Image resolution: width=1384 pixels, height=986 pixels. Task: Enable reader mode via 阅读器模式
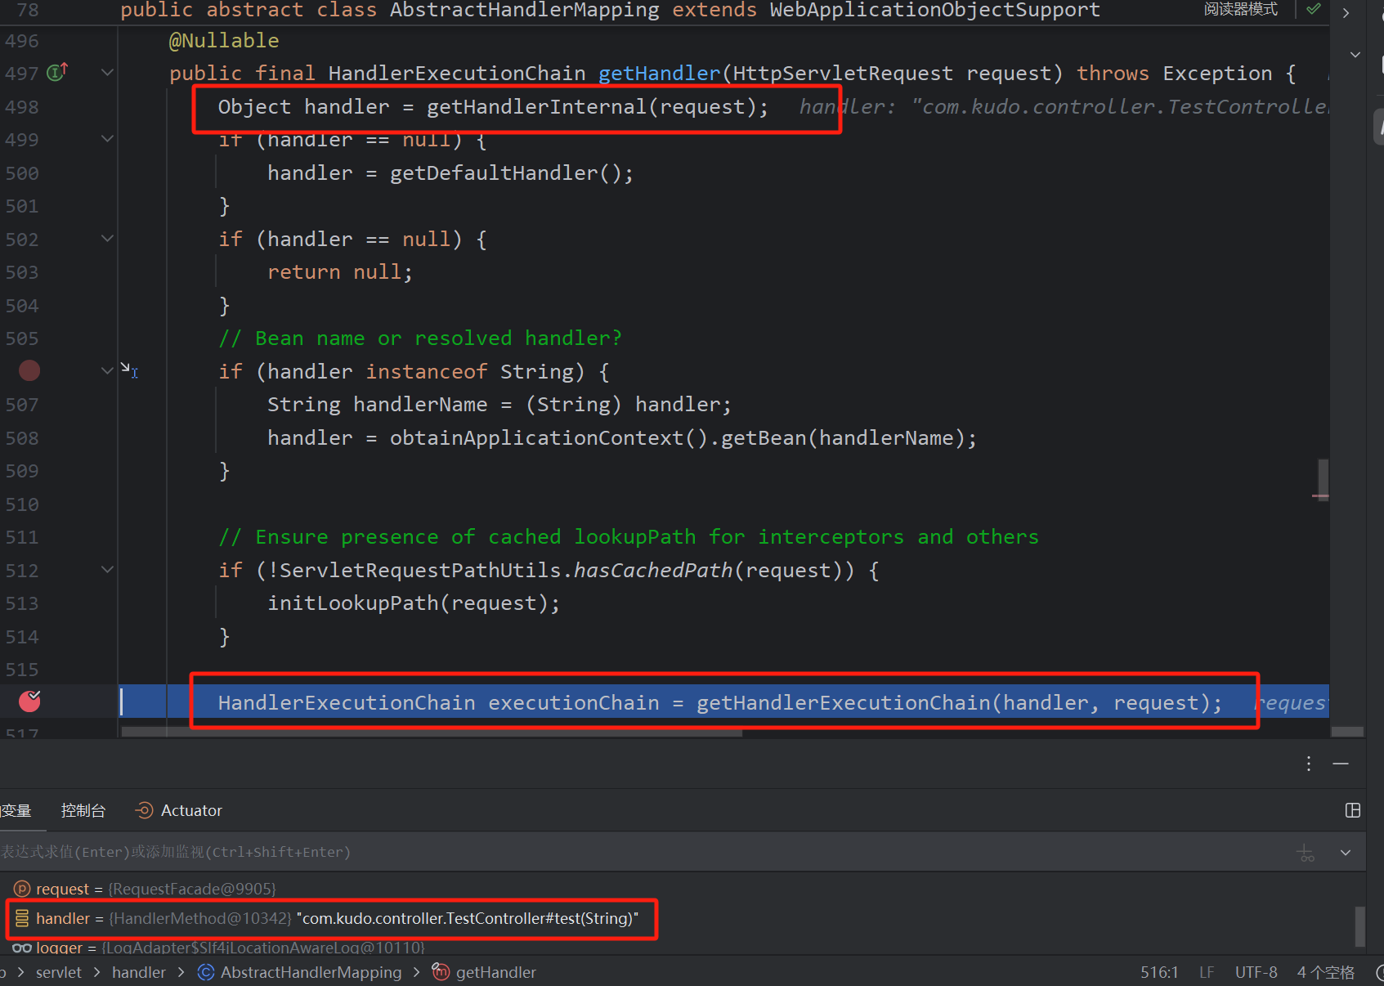[1240, 10]
